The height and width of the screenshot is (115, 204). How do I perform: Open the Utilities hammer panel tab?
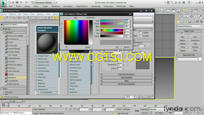tap(200, 17)
